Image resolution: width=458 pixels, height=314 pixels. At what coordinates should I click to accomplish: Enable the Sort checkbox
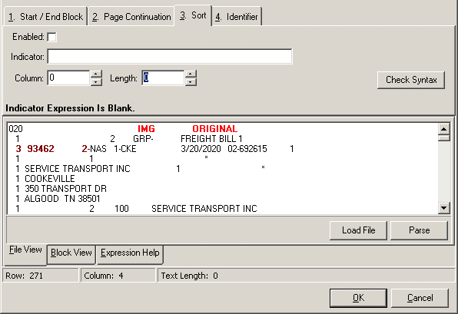pyautogui.click(x=51, y=38)
